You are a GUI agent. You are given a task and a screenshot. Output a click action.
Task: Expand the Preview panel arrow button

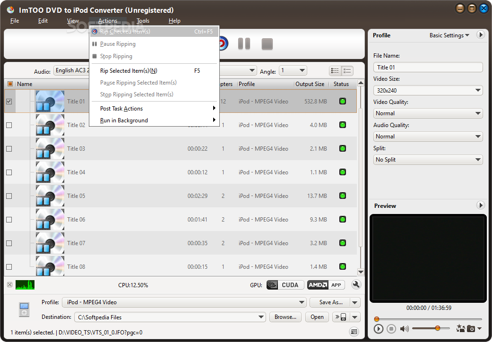(480, 205)
